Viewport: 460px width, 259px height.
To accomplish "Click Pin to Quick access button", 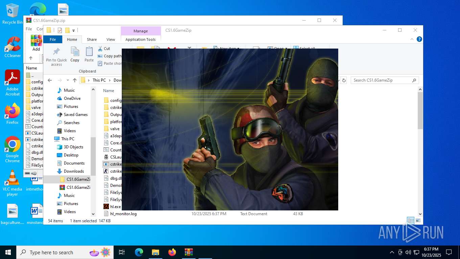I will [56, 56].
